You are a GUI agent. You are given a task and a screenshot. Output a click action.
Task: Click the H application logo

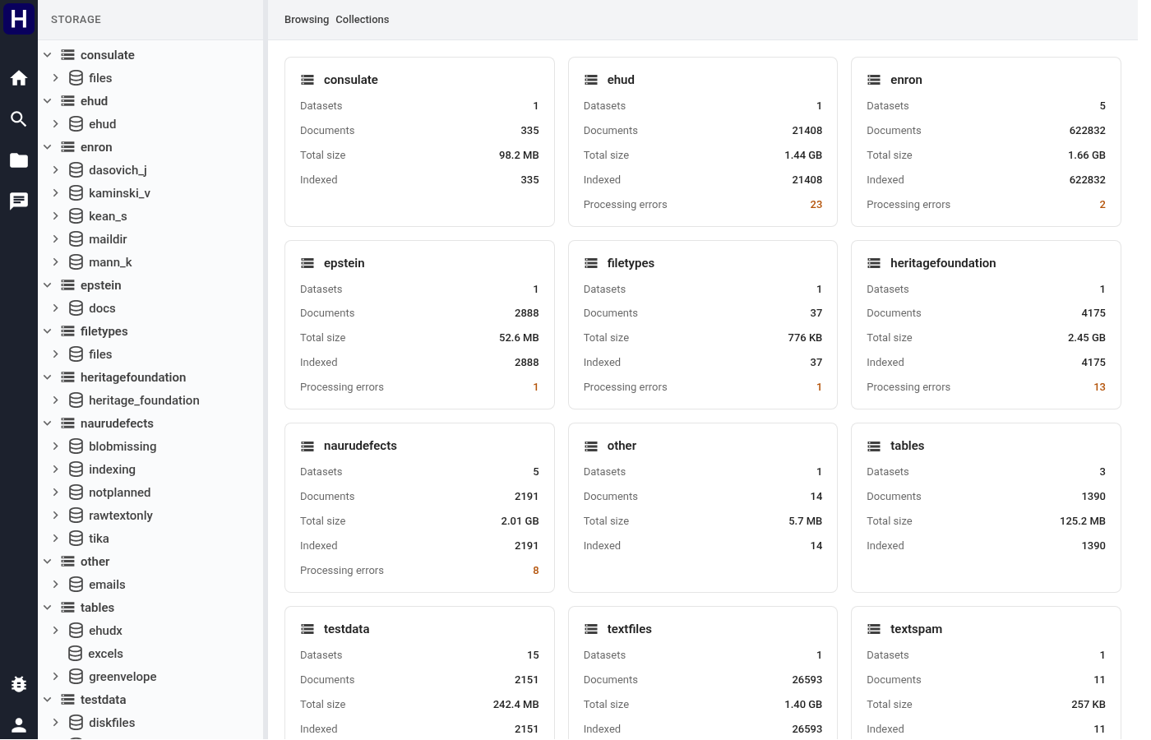point(19,18)
